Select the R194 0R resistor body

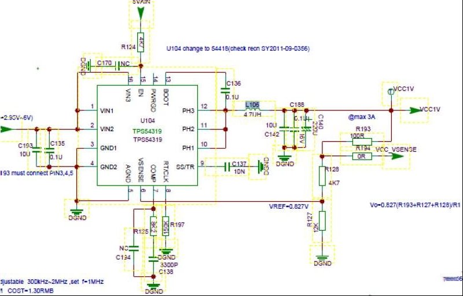tap(362, 157)
